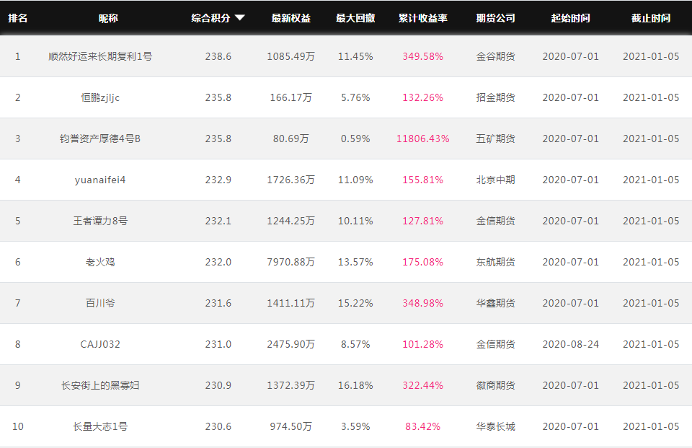
Task: Open nickname 长安街上的黑寡妇
Action: (100, 385)
